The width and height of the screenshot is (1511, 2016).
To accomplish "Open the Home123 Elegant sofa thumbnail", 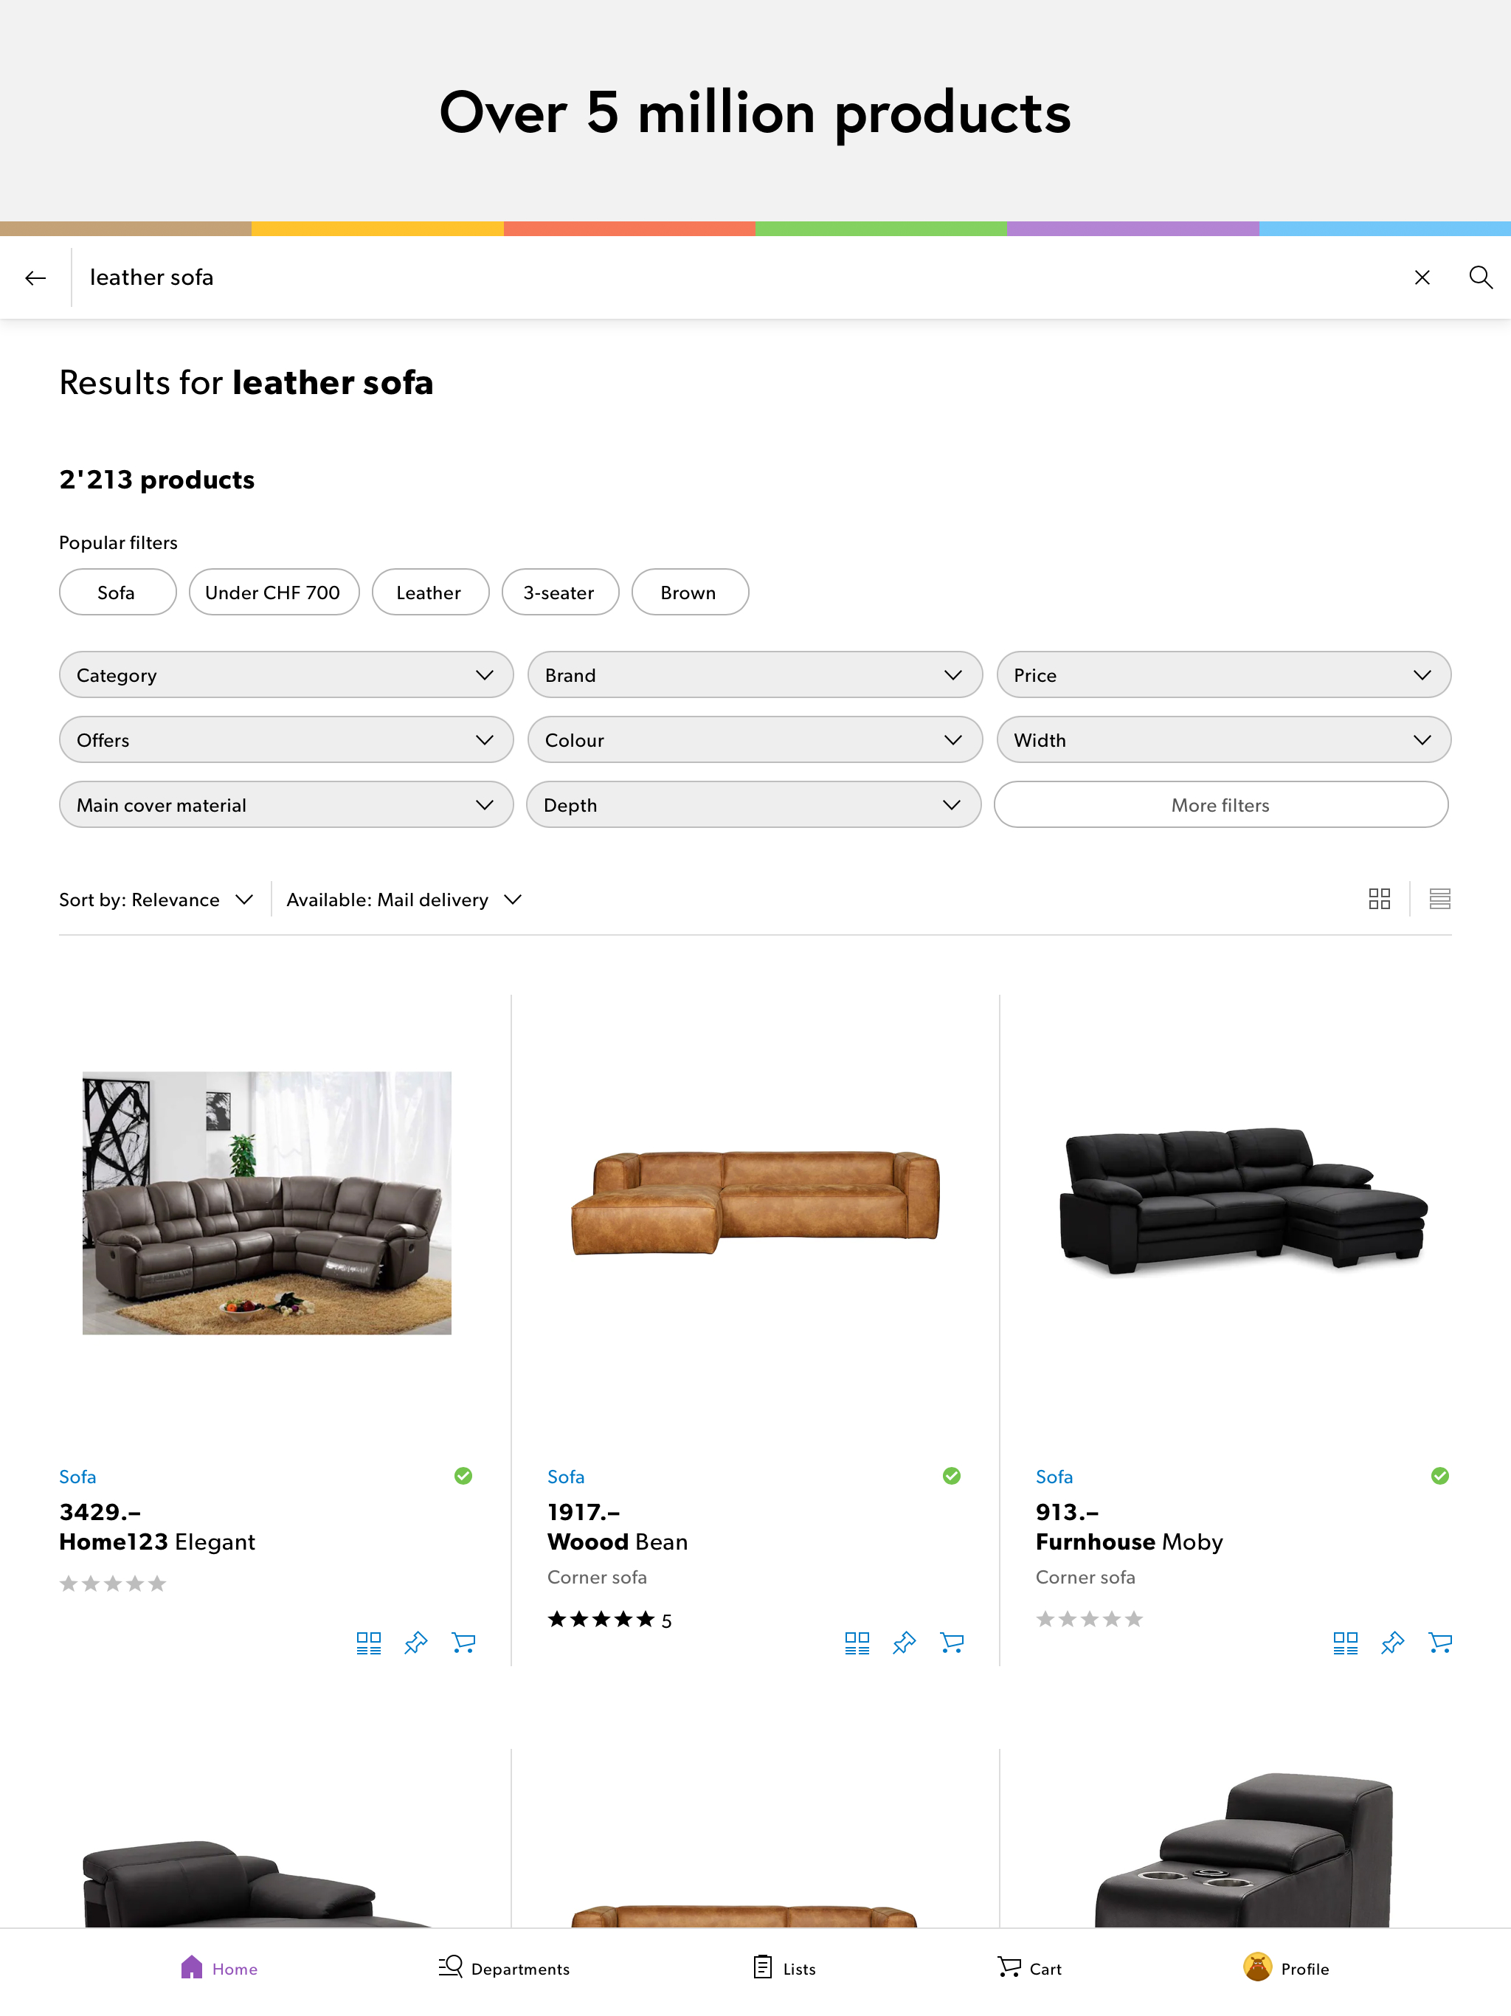I will [x=266, y=1203].
